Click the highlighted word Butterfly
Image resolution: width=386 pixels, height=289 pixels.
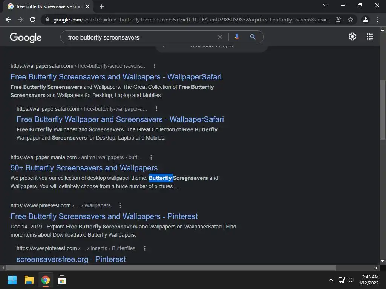pyautogui.click(x=161, y=178)
